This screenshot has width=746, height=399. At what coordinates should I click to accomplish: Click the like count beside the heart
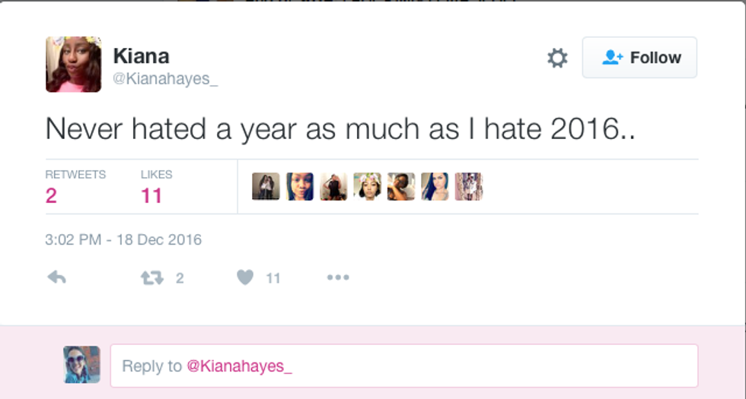273,278
